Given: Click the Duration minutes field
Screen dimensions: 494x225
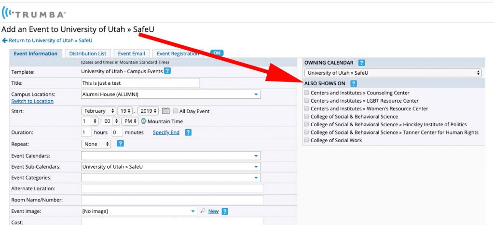Looking at the screenshot, I should [x=117, y=132].
